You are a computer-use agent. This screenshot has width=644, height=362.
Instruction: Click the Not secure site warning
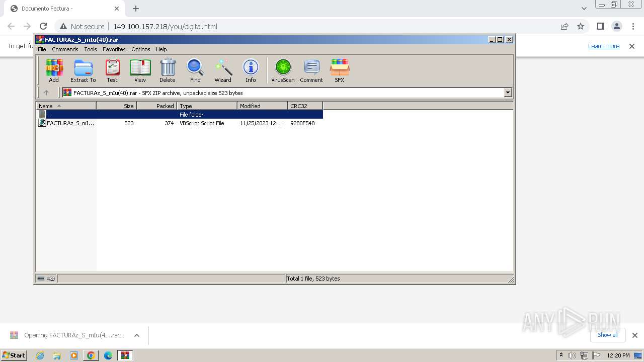pos(82,27)
